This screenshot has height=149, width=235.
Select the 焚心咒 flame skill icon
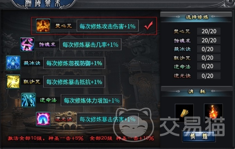[x=43, y=26]
